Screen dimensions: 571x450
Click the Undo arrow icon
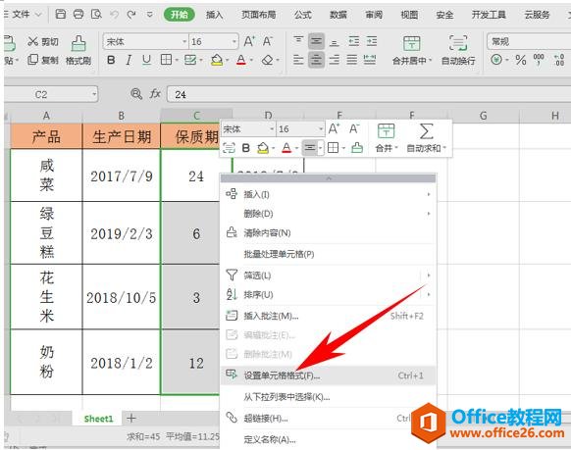[x=115, y=14]
